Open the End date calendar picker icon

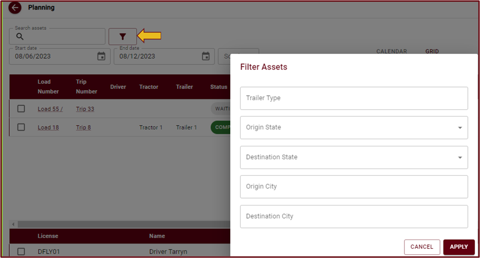pyautogui.click(x=205, y=56)
